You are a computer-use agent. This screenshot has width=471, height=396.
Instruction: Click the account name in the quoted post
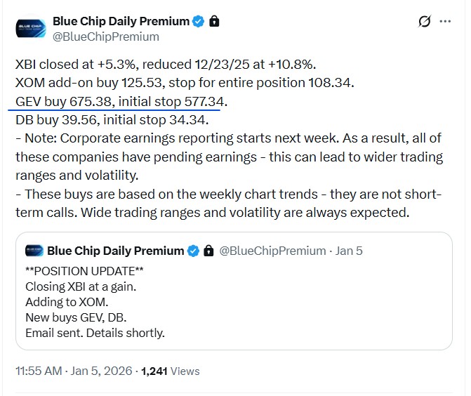115,251
